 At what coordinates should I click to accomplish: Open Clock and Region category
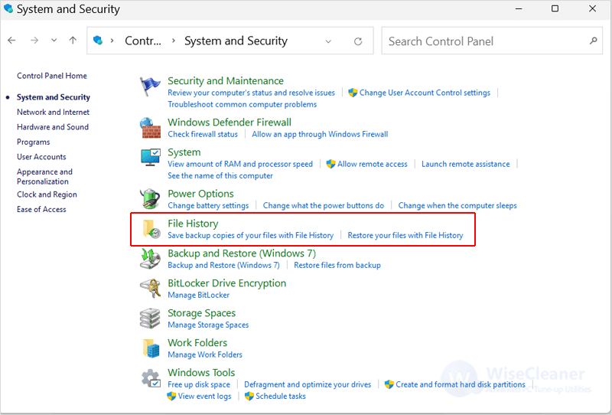(47, 194)
